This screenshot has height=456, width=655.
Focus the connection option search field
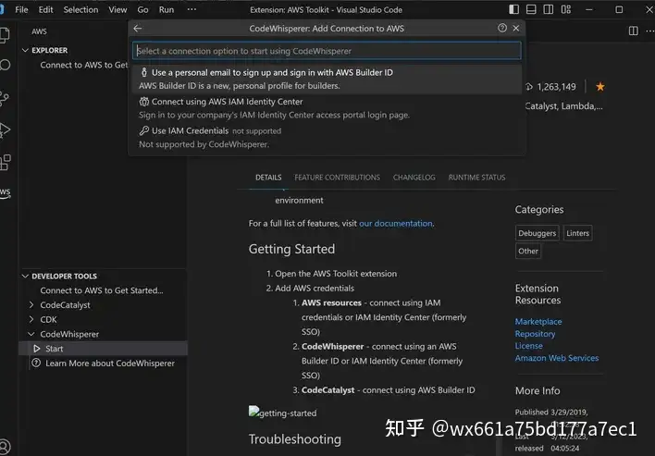point(327,51)
